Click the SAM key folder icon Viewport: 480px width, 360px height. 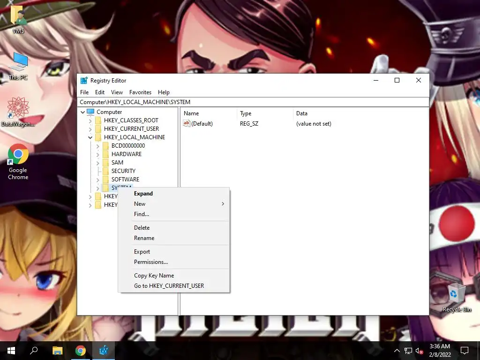105,163
